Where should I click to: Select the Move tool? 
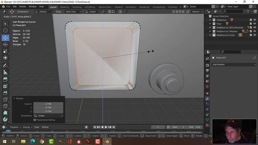click(5, 38)
